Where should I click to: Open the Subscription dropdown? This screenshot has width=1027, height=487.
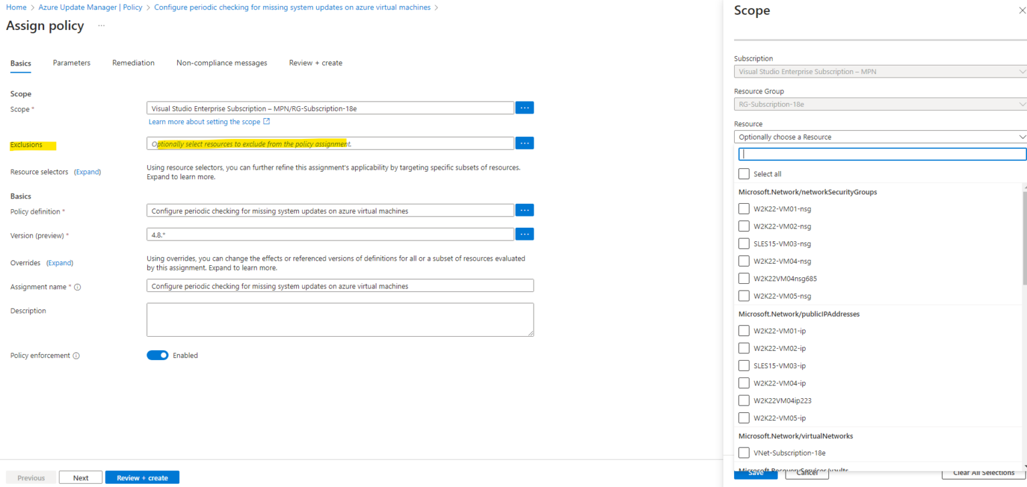880,71
